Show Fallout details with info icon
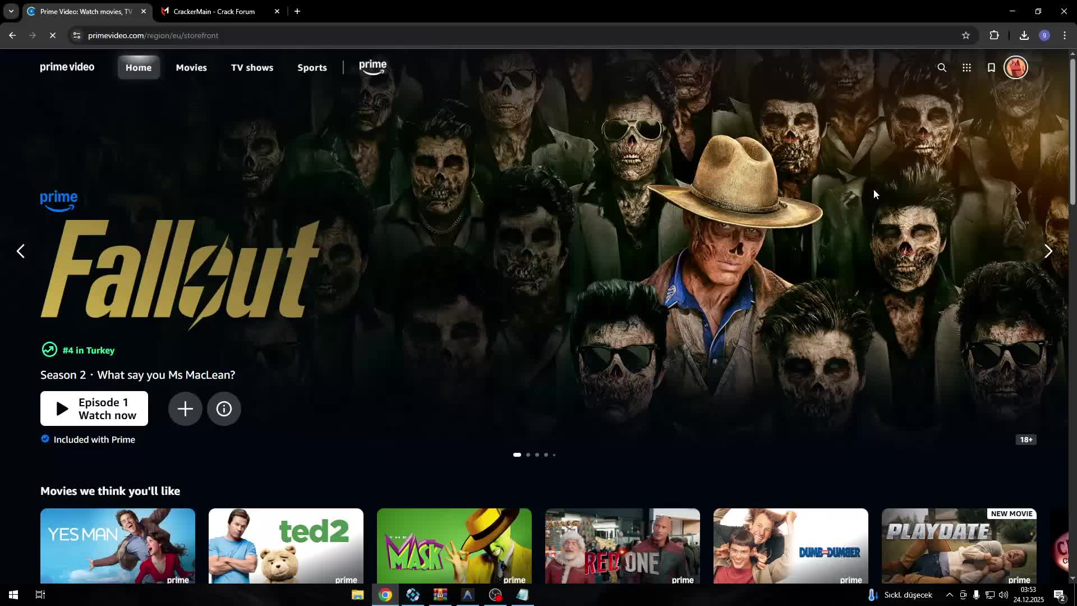Viewport: 1077px width, 606px height. pos(224,408)
